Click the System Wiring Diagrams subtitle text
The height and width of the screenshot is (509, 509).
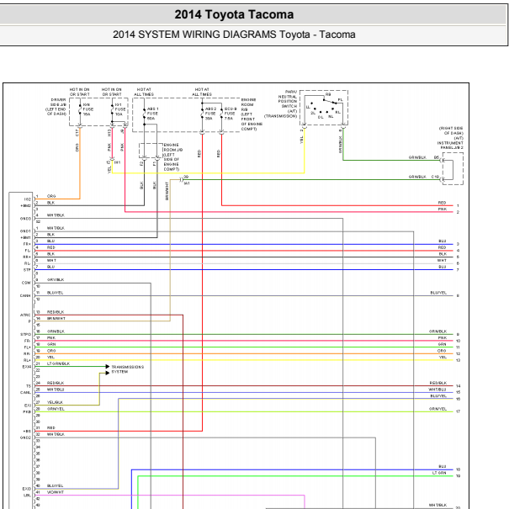tap(234, 34)
